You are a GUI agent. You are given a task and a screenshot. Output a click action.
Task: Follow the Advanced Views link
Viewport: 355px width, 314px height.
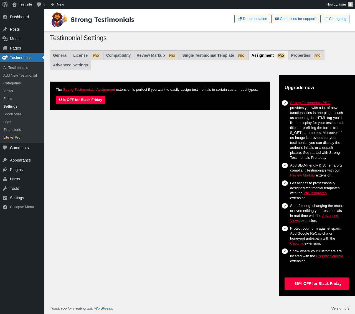click(330, 216)
